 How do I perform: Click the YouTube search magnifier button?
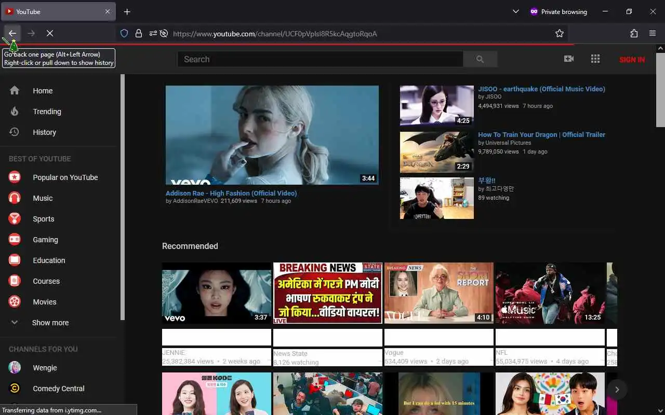[x=480, y=59]
